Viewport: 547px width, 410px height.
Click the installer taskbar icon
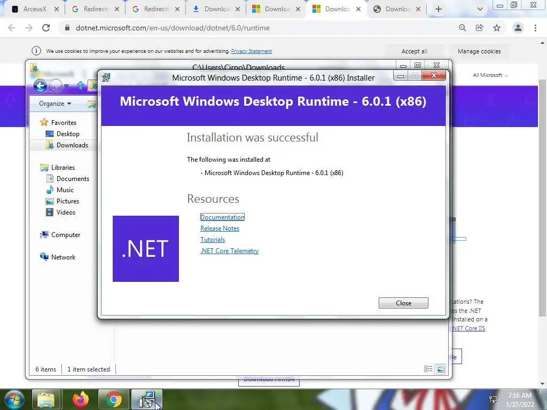pos(146,399)
